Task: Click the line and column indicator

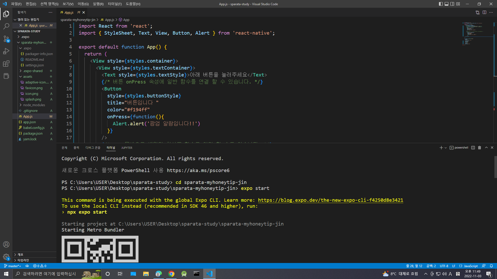Action: coord(414,266)
